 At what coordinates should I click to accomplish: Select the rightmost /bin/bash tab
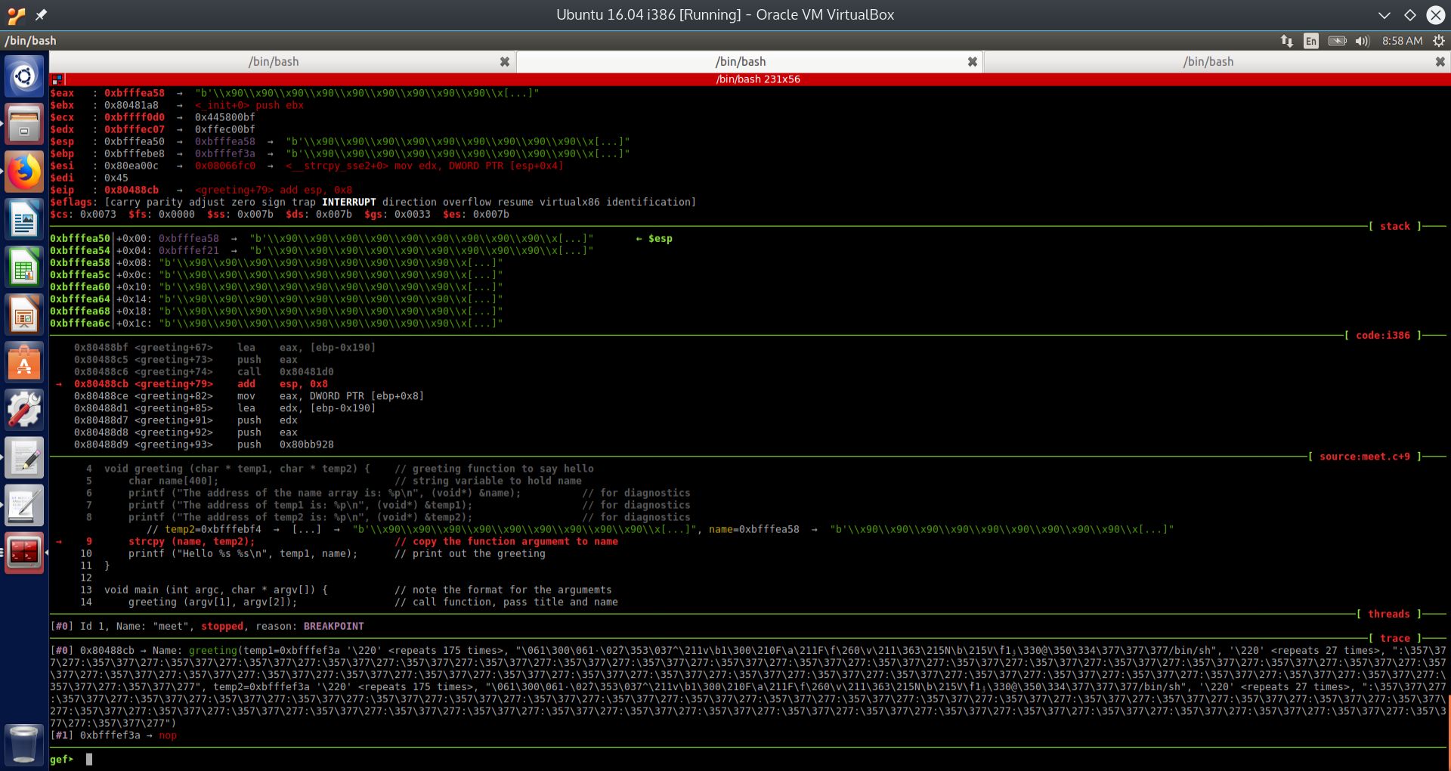[x=1208, y=61]
